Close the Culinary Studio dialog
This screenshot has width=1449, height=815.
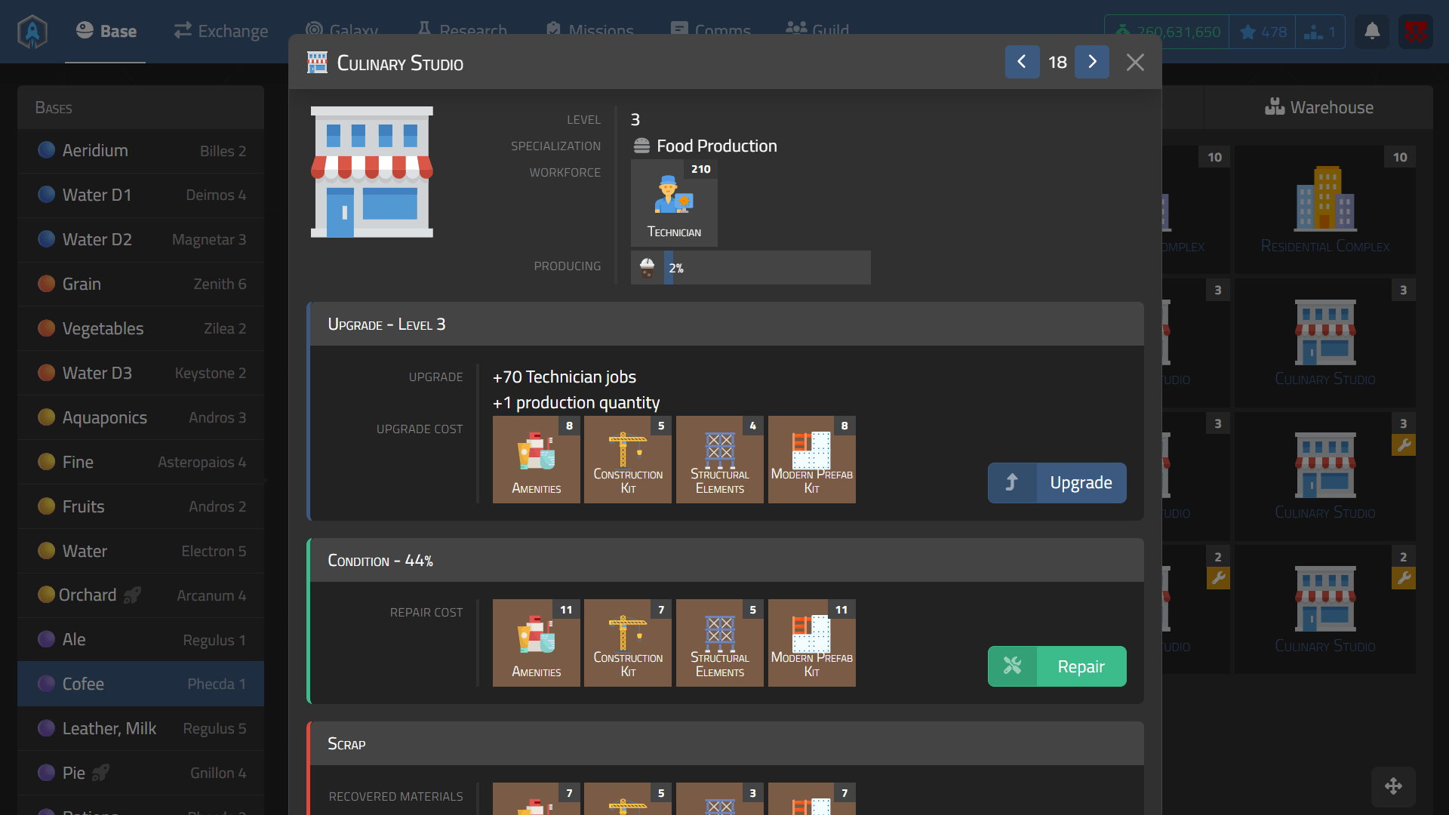pos(1135,63)
